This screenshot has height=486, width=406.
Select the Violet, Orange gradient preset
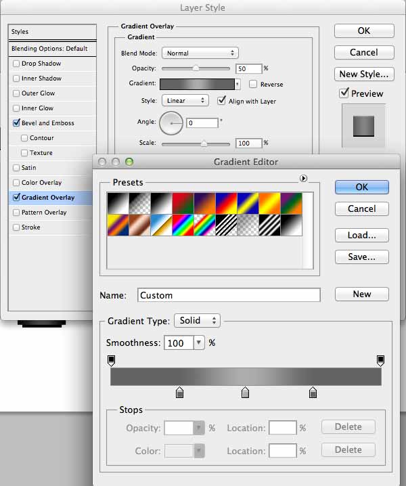click(x=205, y=203)
